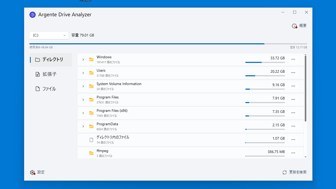The image size is (336, 189).
Task: Select the 7.91 GB size value
Action: tap(279, 98)
